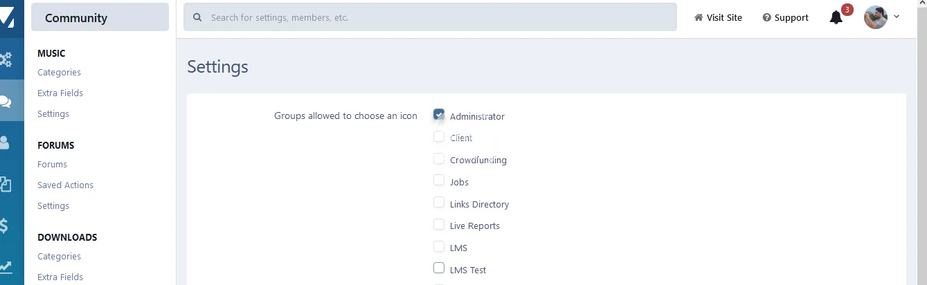Click the Commerce dollar sidebar icon
The image size is (927, 285).
pyautogui.click(x=4, y=226)
